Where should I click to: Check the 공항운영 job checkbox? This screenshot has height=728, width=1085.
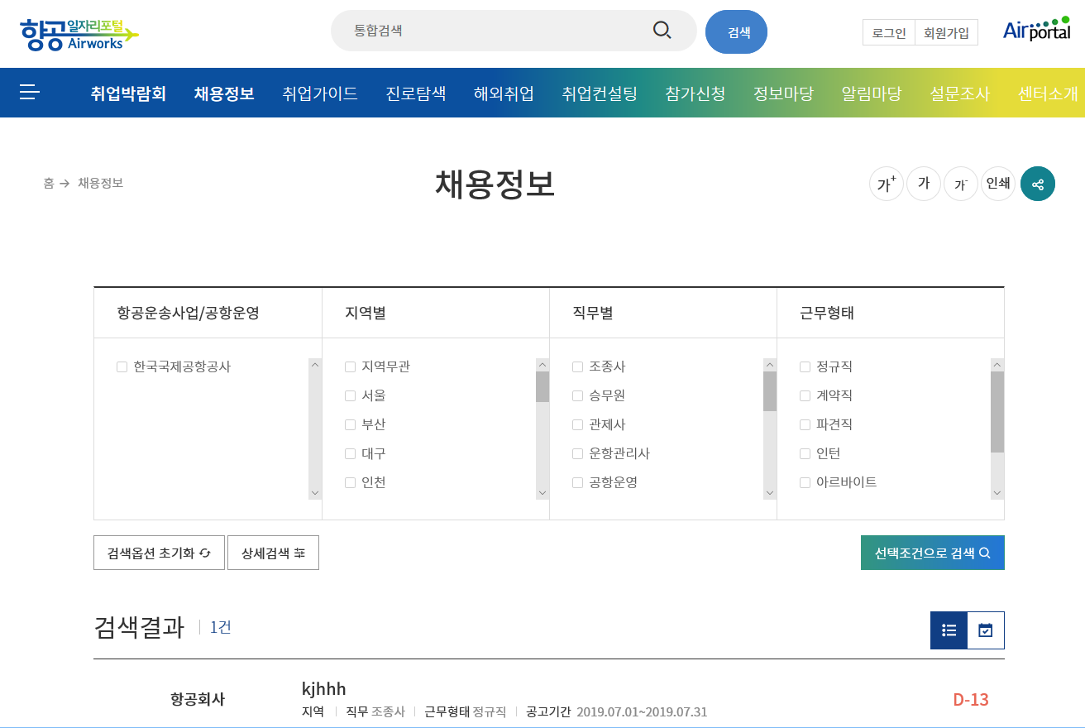pyautogui.click(x=577, y=482)
